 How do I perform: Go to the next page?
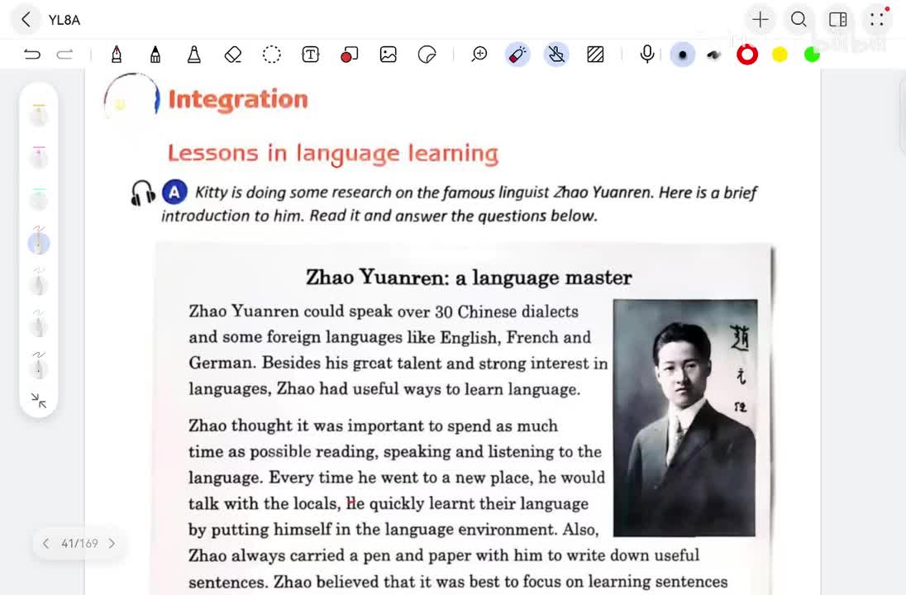click(x=112, y=543)
